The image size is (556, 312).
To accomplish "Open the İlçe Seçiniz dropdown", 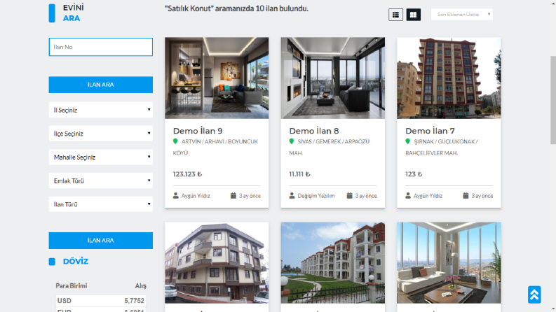I will (x=101, y=134).
